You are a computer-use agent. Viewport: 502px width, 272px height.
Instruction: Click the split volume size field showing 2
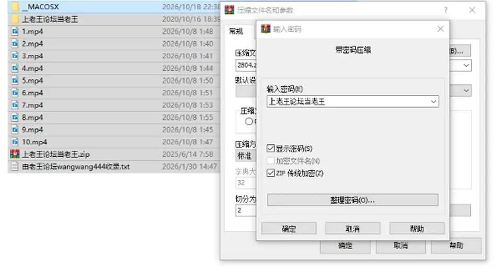246,210
